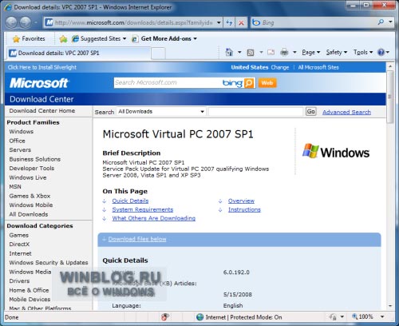Refresh the page with the refresh icon
399x326 pixels.
tap(229, 22)
